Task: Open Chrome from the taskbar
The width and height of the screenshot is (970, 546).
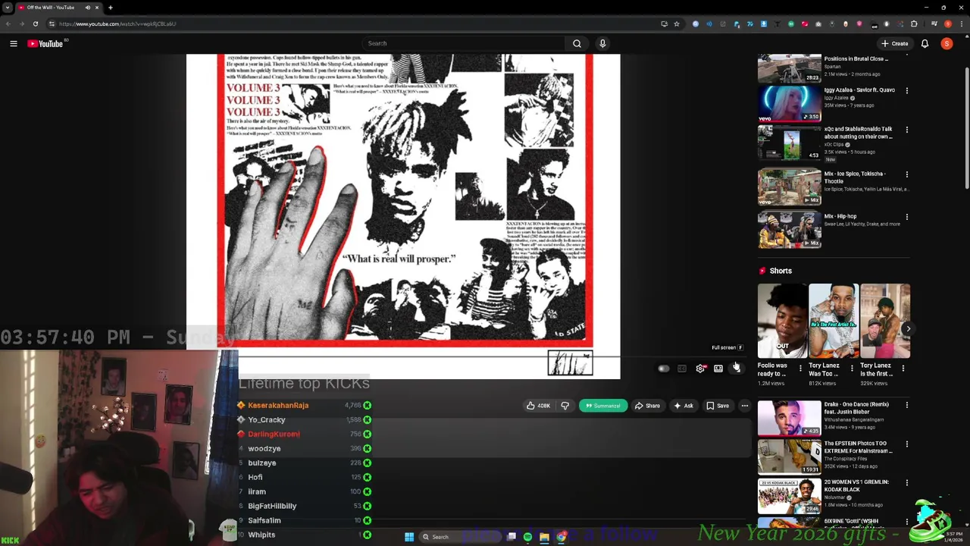Action: [x=561, y=537]
